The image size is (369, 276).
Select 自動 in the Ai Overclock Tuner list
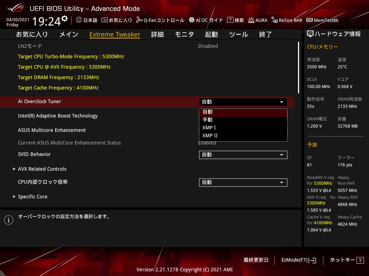click(243, 112)
